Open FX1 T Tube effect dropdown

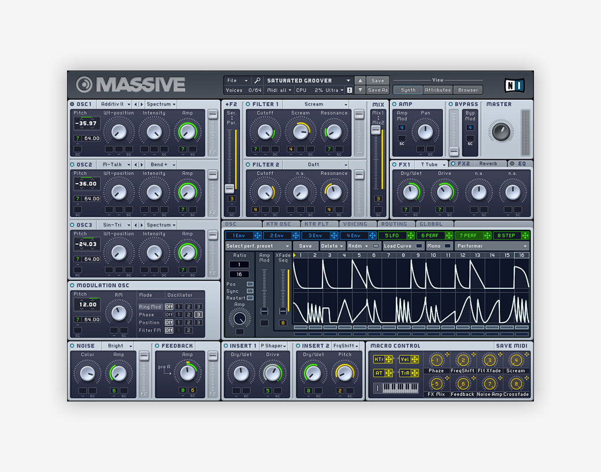(x=432, y=164)
